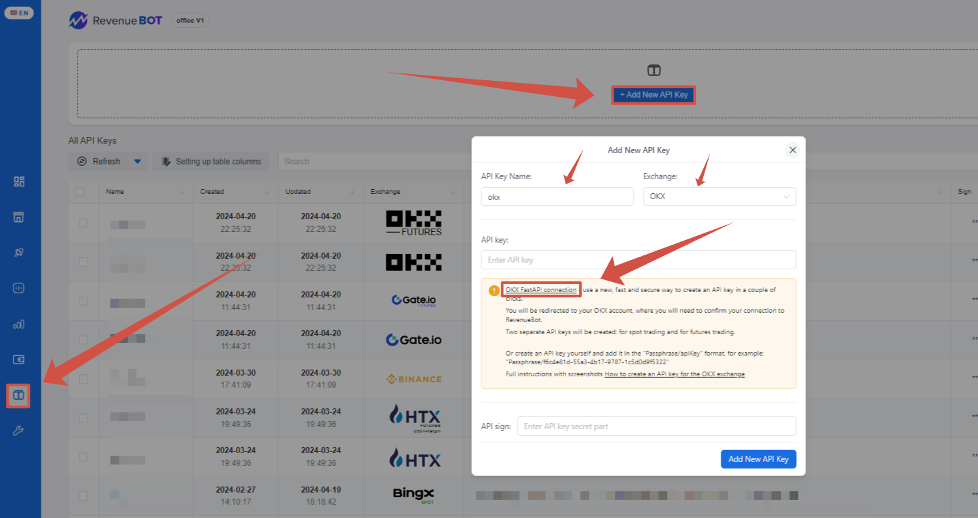Check the Gate.io futures row checkbox
This screenshot has width=978, height=518.
click(84, 301)
